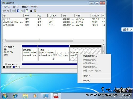Click the Forward arrow toolbar icon

click(x=8, y=11)
